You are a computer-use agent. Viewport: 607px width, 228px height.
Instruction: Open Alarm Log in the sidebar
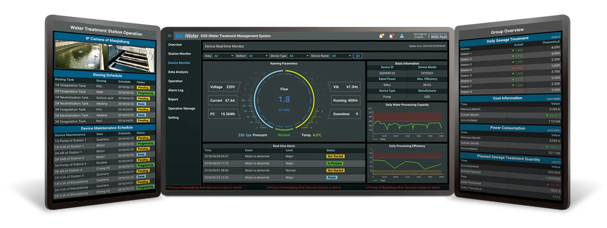[x=176, y=90]
